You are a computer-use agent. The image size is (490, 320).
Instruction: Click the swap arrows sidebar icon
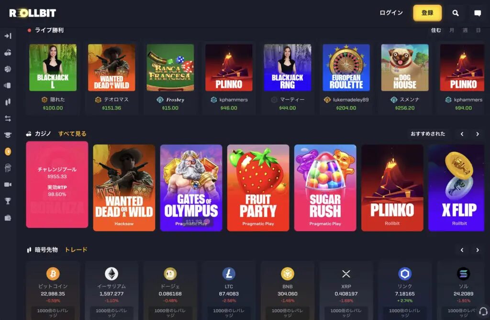point(8,118)
